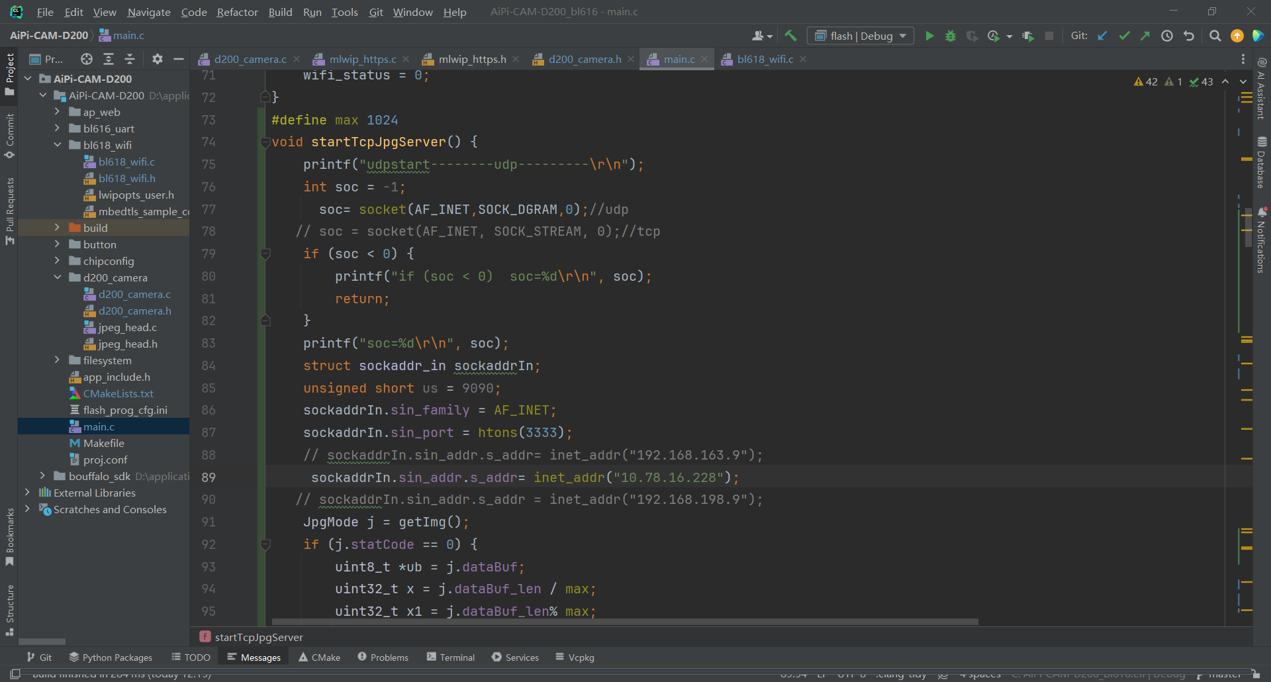Viewport: 1271px width, 682px height.
Task: Click the orange IDE update icon
Action: click(1237, 36)
